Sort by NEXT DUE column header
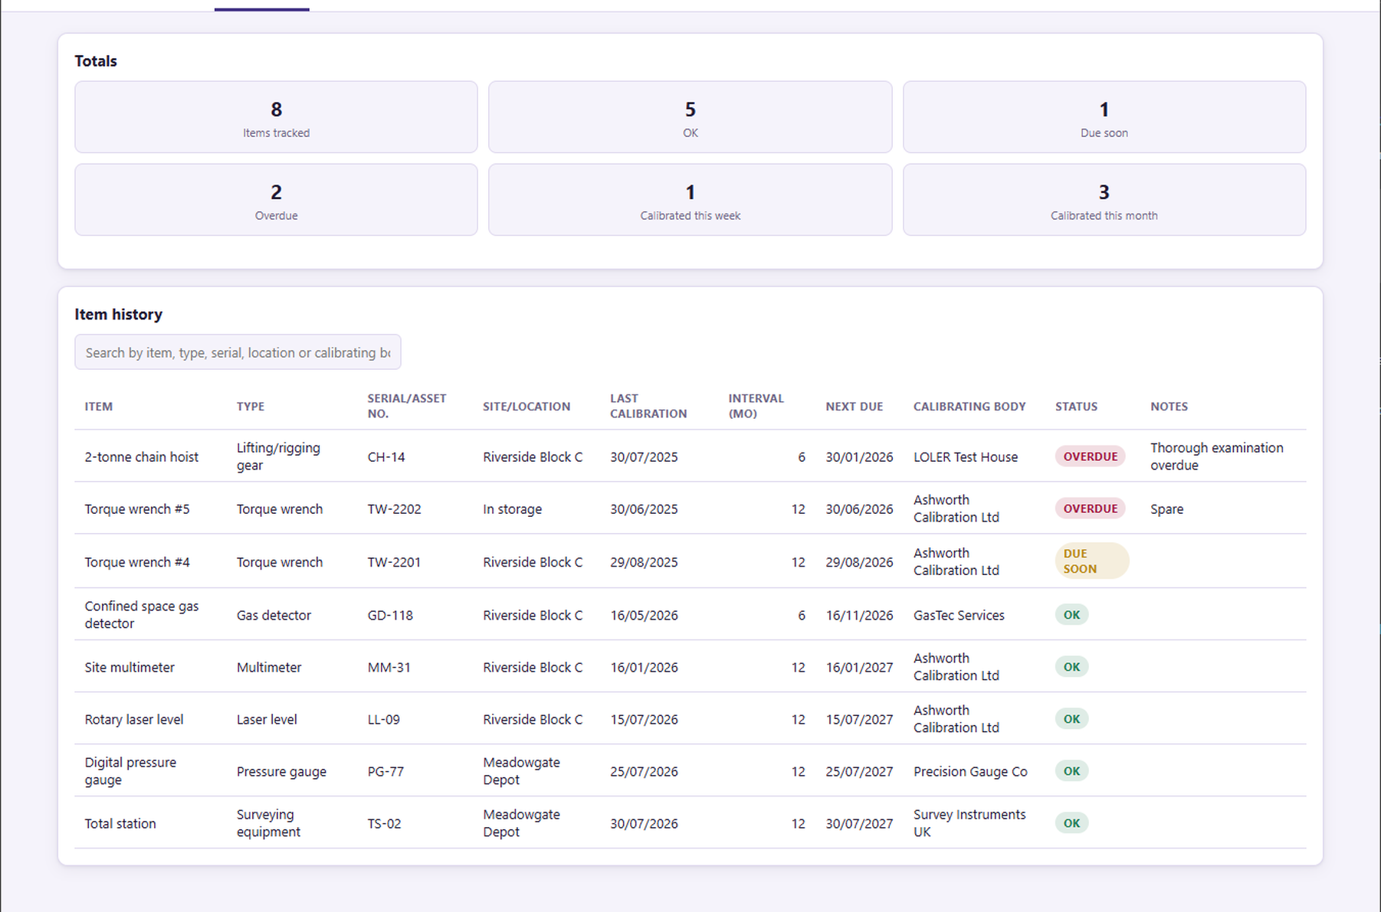 [855, 407]
